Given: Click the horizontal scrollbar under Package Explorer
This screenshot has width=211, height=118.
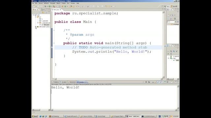Looking at the screenshot, I should [41, 110].
